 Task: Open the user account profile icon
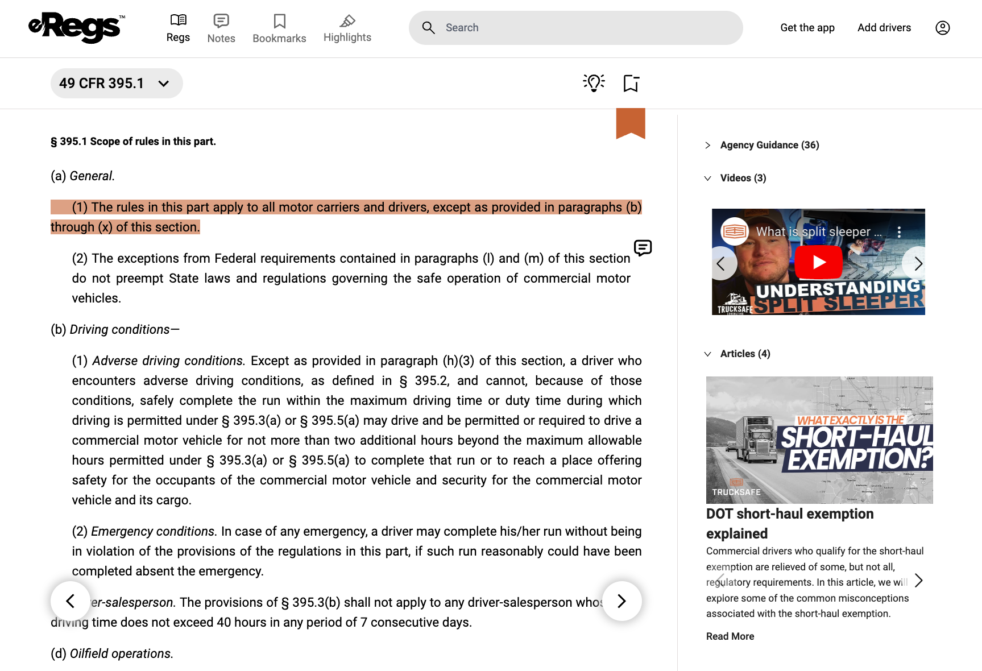pyautogui.click(x=943, y=28)
